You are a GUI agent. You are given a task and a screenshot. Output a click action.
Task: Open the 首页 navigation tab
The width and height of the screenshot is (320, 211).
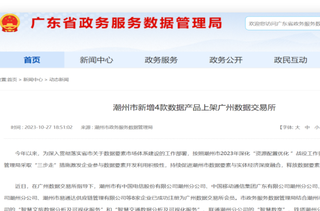(32, 60)
